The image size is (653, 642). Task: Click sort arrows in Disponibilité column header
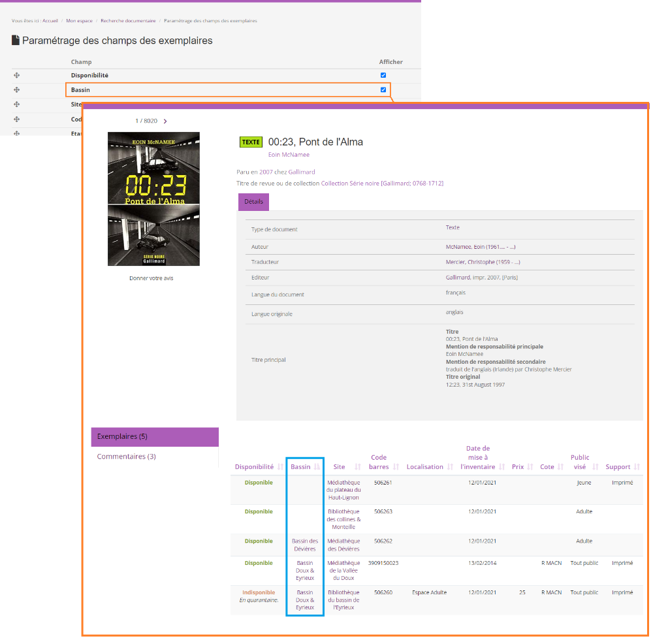pos(279,467)
